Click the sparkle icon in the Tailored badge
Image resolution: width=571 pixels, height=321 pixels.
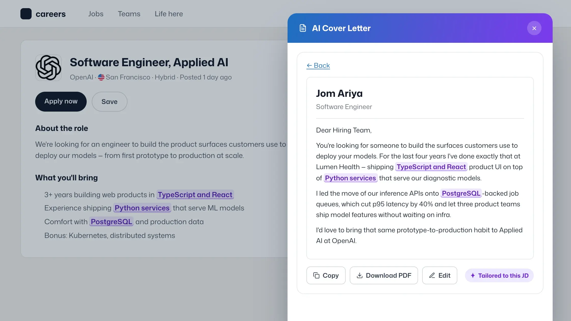click(x=473, y=275)
